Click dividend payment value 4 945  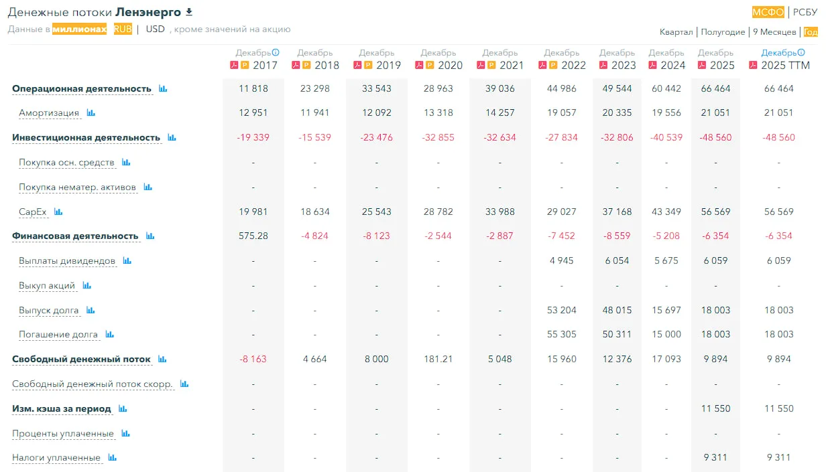coord(562,260)
